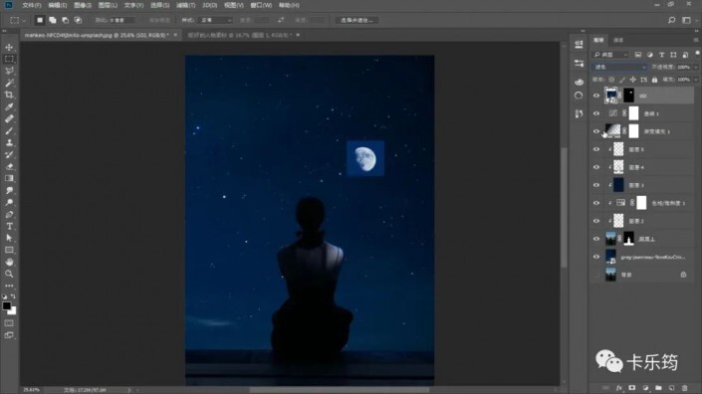This screenshot has height=394, width=702.
Task: Switch to the second document tab
Action: tap(240, 35)
